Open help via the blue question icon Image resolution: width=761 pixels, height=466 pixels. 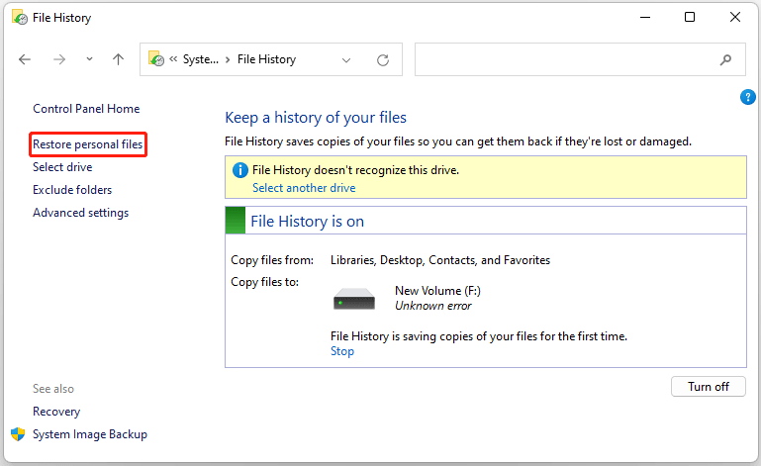click(748, 97)
